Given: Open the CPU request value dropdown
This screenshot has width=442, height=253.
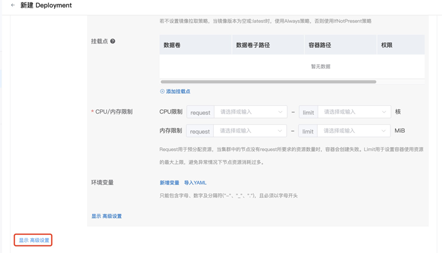Looking at the screenshot, I should click(x=251, y=112).
